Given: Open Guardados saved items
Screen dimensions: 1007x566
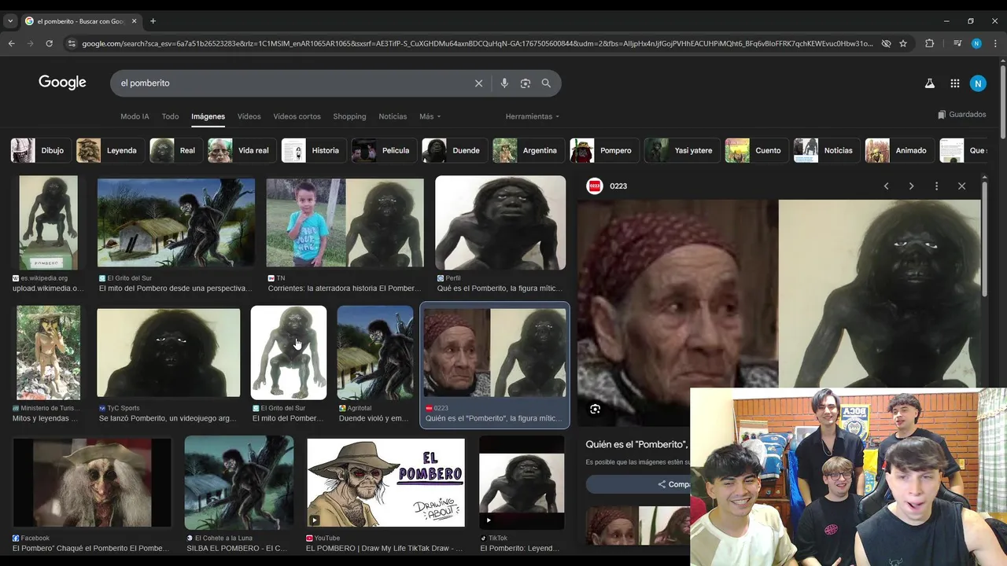Looking at the screenshot, I should point(961,115).
